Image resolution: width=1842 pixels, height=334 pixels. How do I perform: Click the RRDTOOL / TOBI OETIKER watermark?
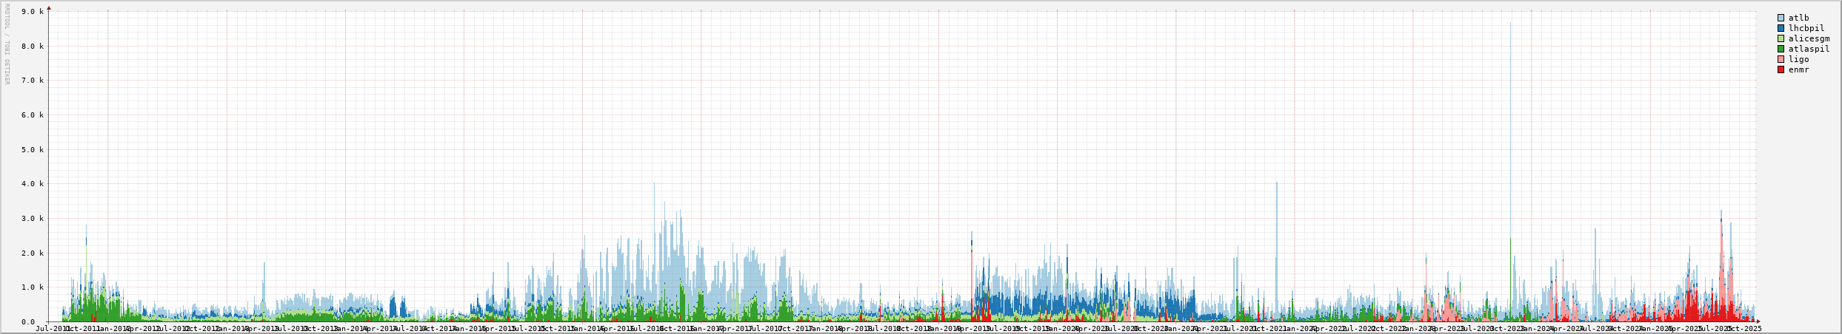[x=7, y=44]
